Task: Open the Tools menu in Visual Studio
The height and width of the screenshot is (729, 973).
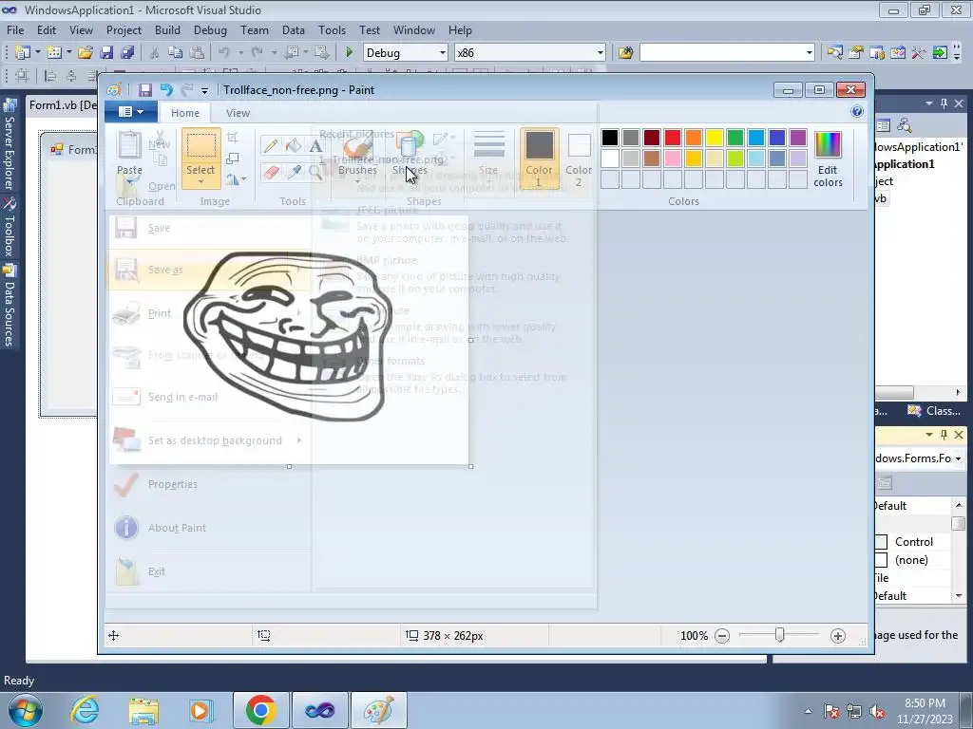Action: point(332,29)
